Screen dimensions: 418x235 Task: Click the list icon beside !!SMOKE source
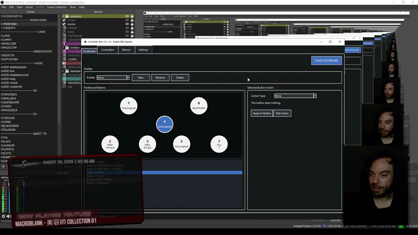pos(64,28)
